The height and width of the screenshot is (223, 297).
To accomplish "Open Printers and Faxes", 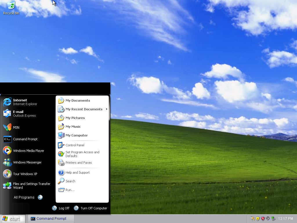I will click(x=83, y=163).
